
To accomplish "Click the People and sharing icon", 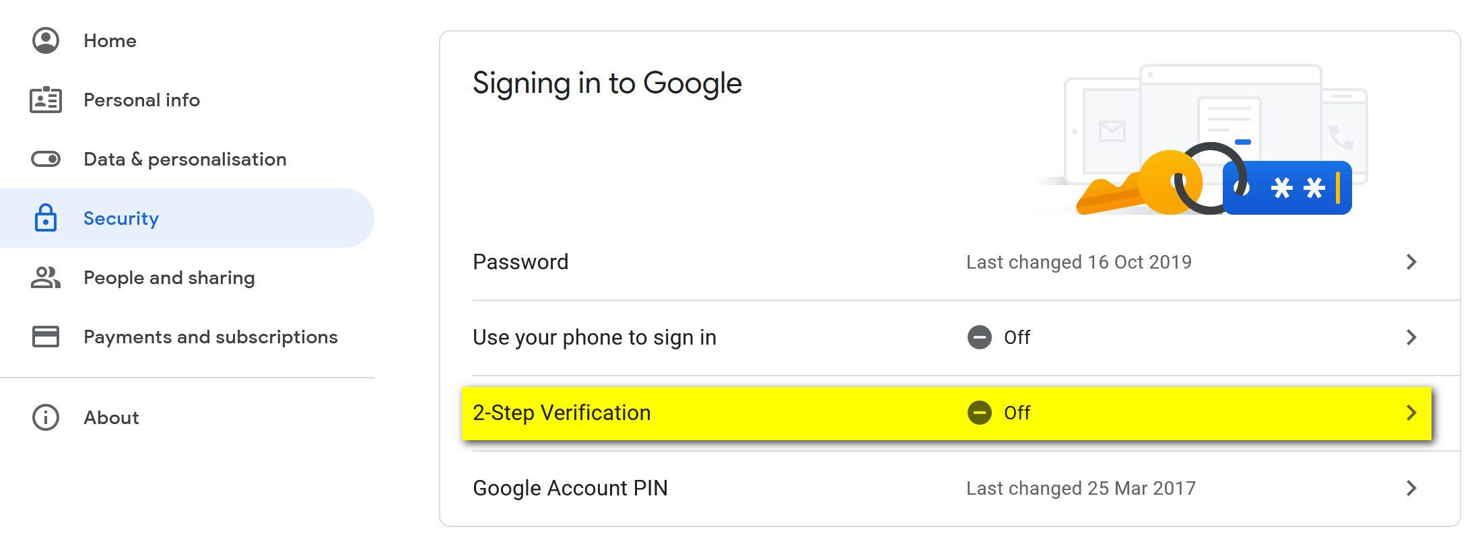I will tap(46, 277).
